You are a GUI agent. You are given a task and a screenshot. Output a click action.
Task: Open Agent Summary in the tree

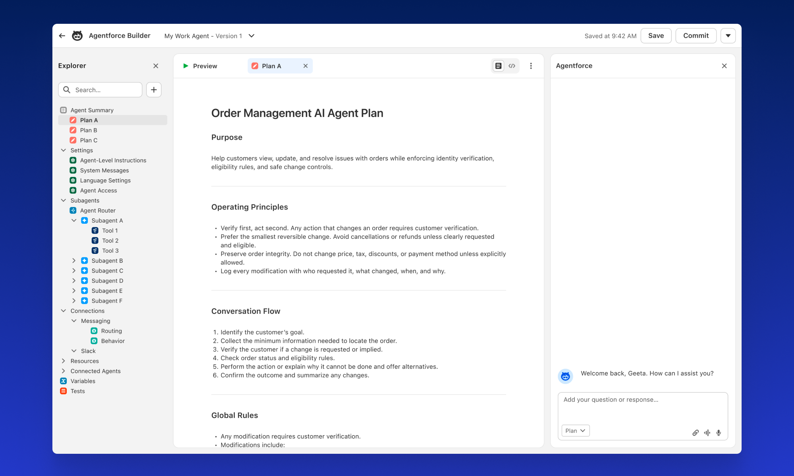[x=92, y=110]
